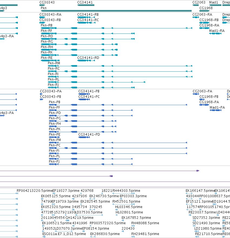Viewport: 230px width, 238px height.
Task: Select the Pkn-PH protein label
Action: point(55,124)
